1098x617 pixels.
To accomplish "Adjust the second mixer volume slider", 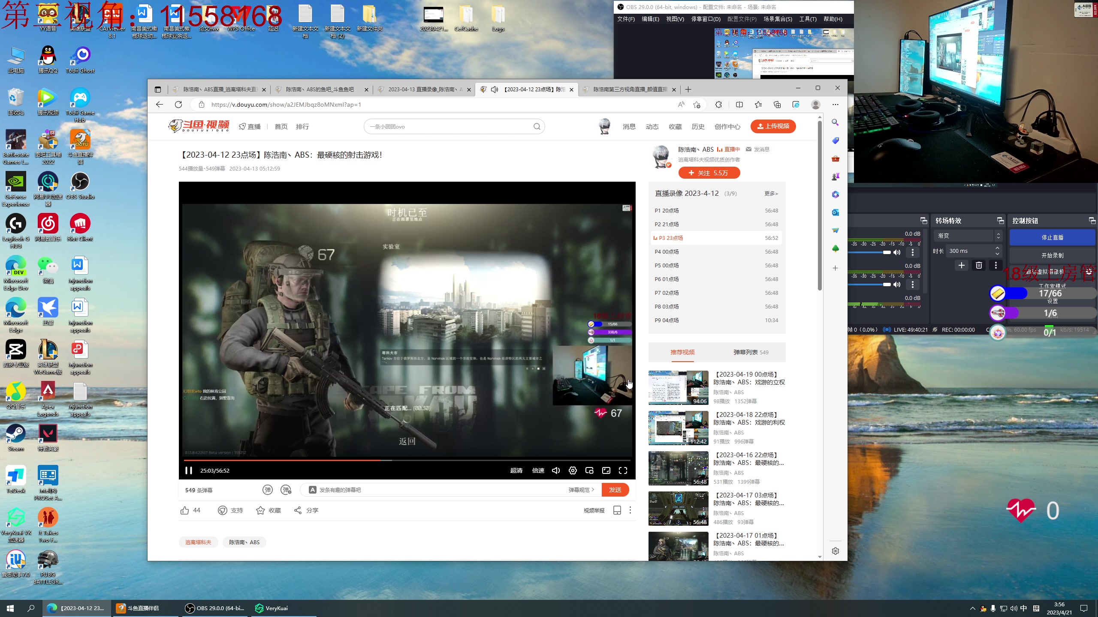I will (886, 285).
